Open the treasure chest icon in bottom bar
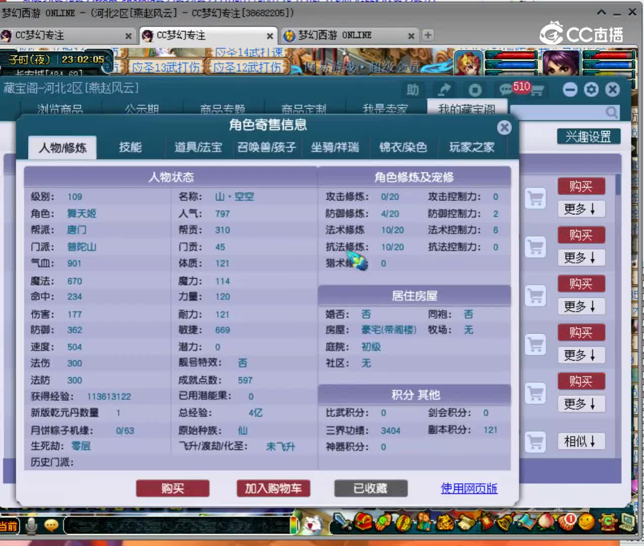Viewport: 644px width, 546px height. (x=364, y=522)
